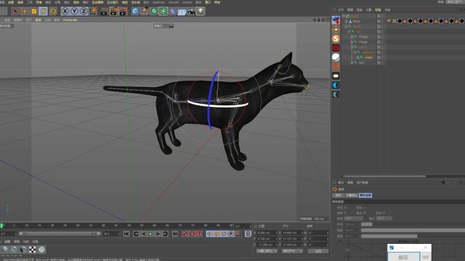Viewport: 465px width, 261px height.
Task: Select the highlighted Rotate tool
Action: 44,12
